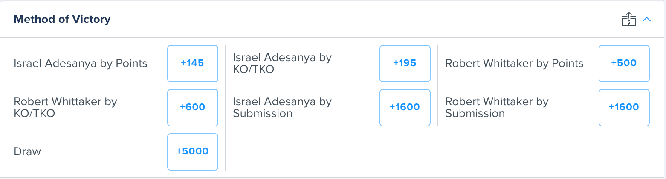Select Israel Adesanya by KO/TKO +195 odds
The image size is (666, 179).
(405, 64)
